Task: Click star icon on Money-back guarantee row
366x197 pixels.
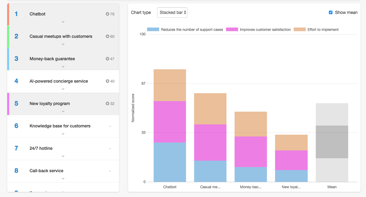Action: click(x=108, y=59)
